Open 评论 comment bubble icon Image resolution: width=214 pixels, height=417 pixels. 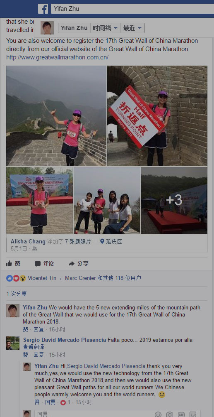tap(38, 264)
